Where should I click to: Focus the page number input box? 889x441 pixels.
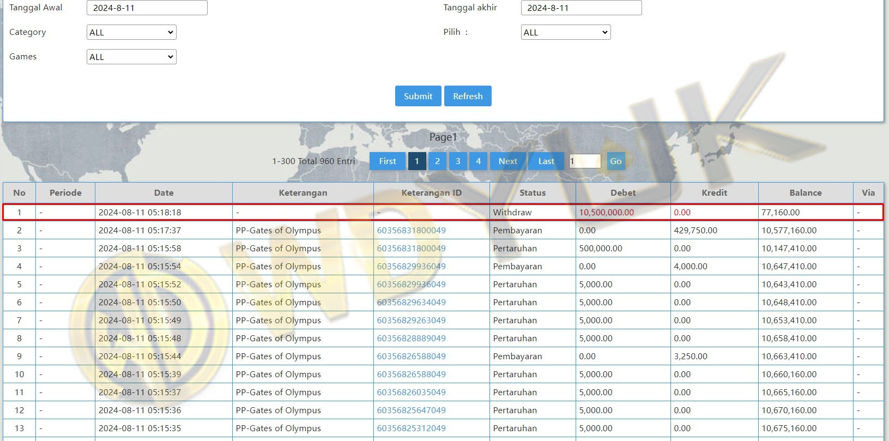pos(585,161)
